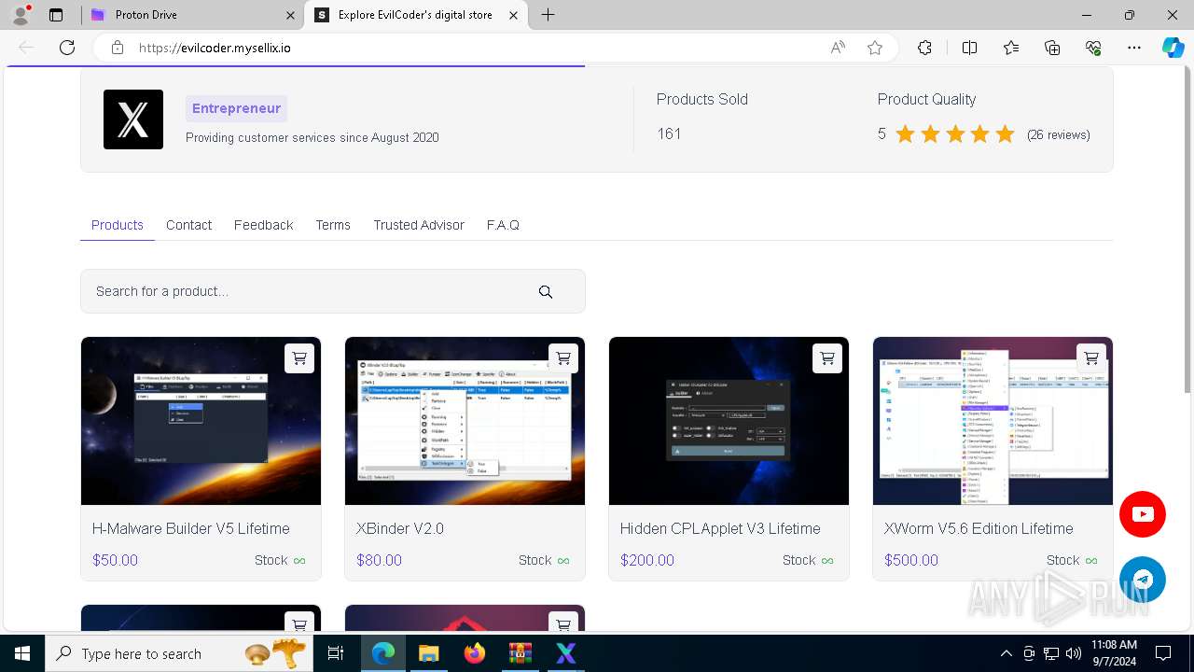The image size is (1194, 672).
Task: Open File Explorer from taskbar
Action: pos(428,653)
